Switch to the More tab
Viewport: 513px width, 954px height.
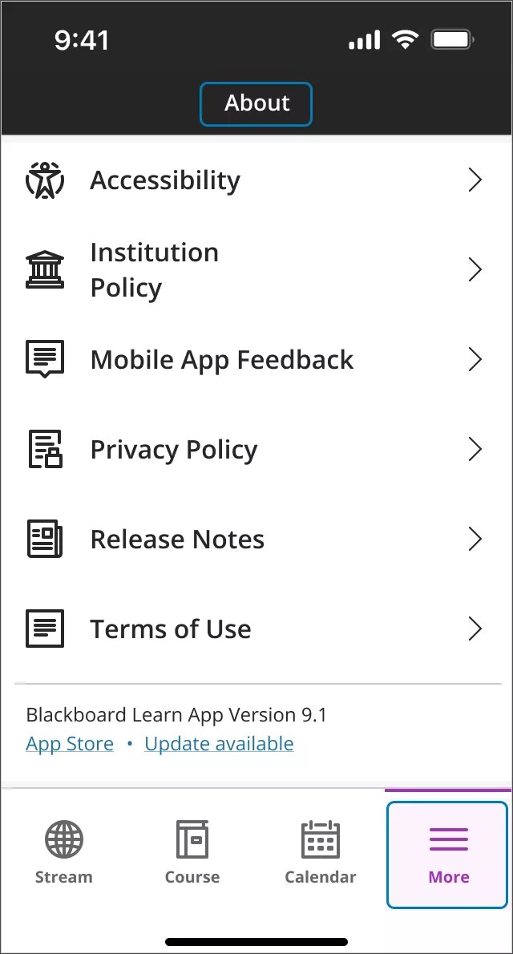tap(447, 854)
